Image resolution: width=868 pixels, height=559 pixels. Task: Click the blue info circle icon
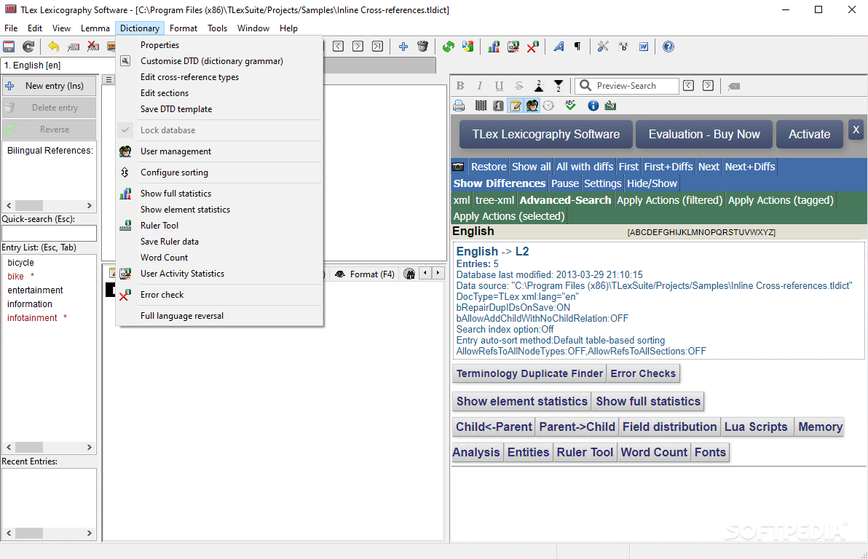coord(593,105)
